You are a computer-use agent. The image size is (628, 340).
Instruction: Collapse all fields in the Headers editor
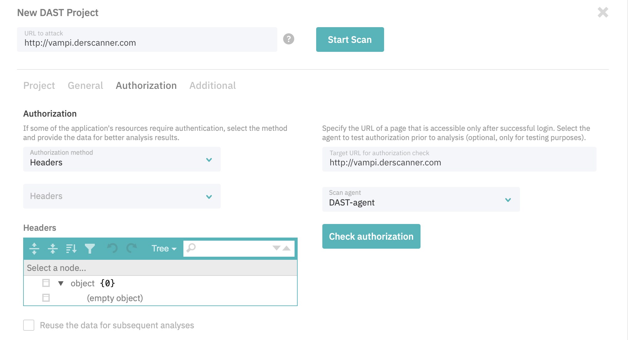[x=53, y=248]
